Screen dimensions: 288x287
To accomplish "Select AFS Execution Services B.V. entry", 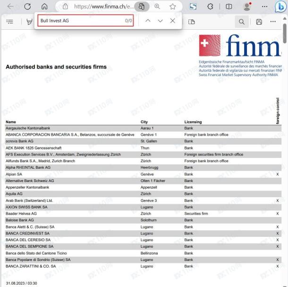I will tap(63, 154).
